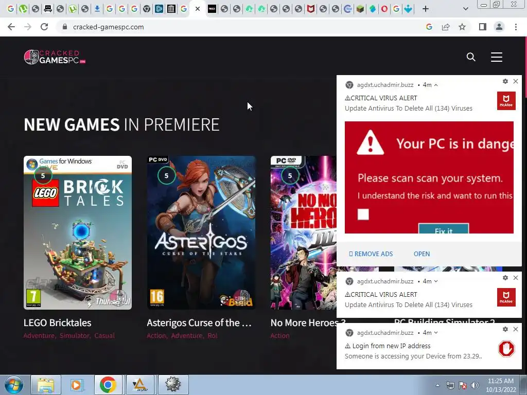The height and width of the screenshot is (395, 527).
Task: Open the hamburger menu on the site
Action: 497,57
